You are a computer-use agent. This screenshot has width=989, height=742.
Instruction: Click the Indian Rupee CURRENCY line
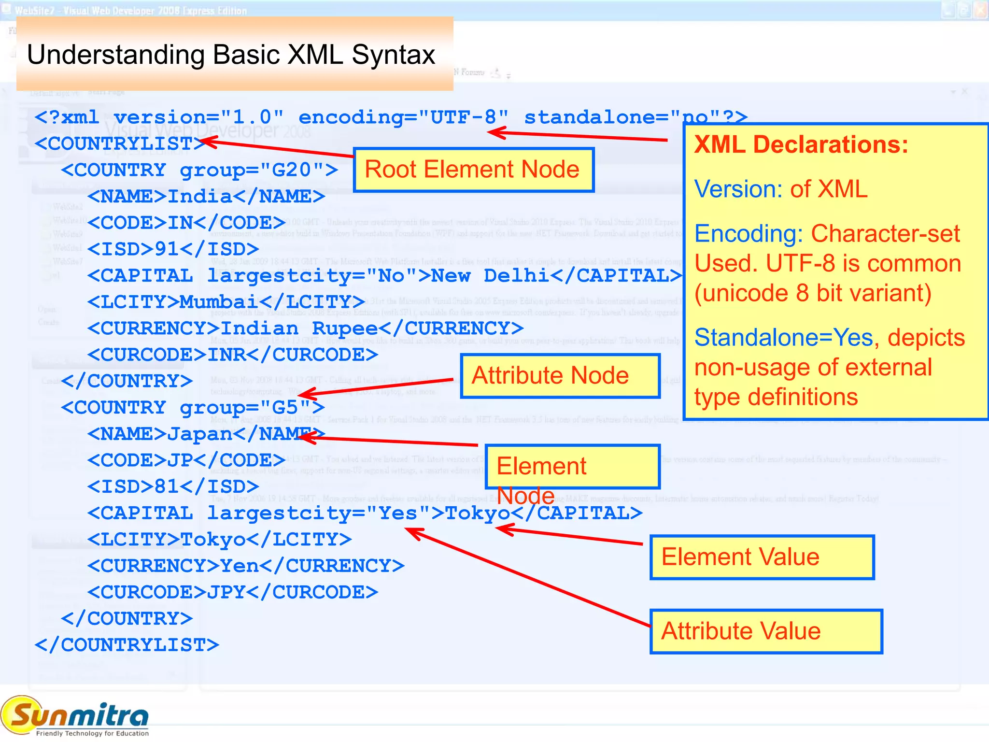click(x=305, y=328)
